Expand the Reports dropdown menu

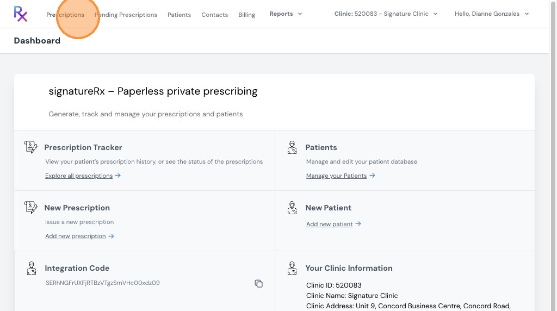point(286,14)
